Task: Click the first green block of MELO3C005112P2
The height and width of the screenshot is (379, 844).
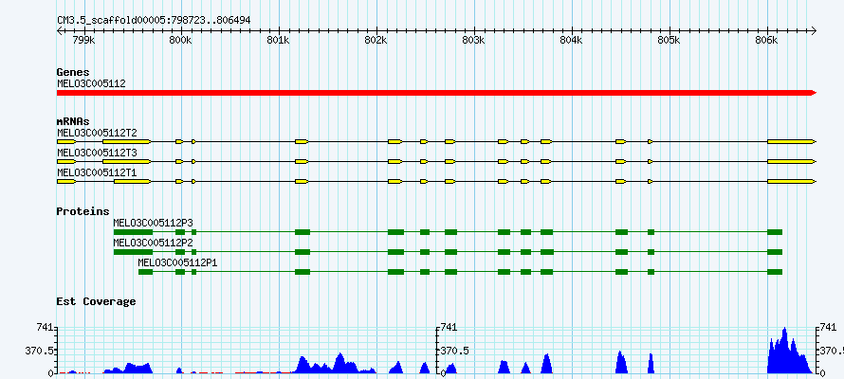Action: [x=133, y=252]
